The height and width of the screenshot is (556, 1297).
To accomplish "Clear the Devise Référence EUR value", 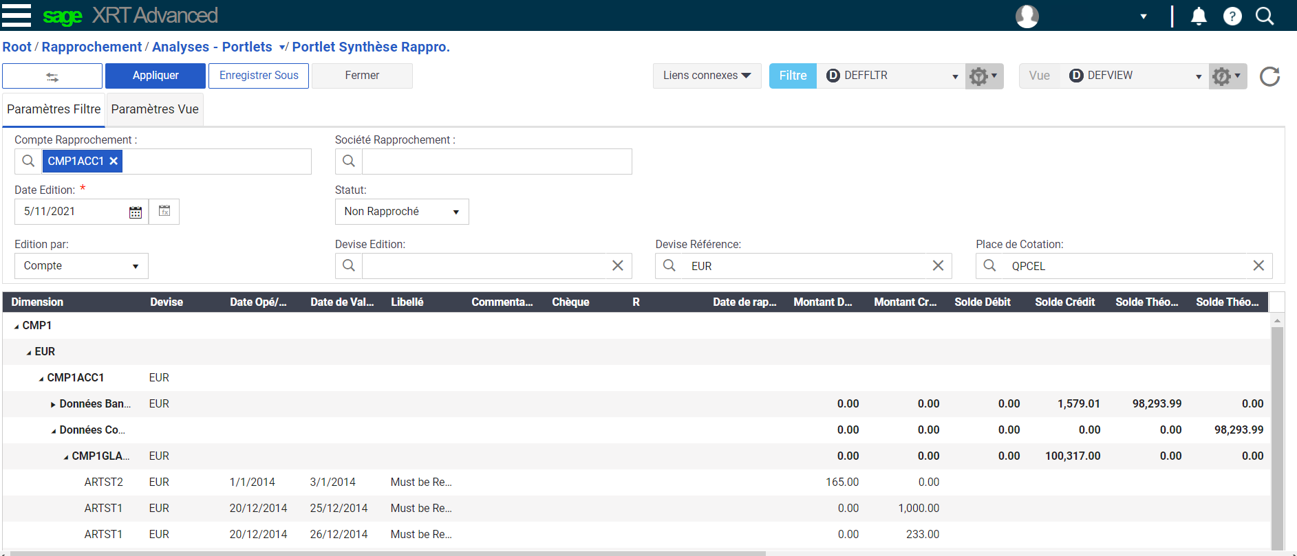I will pos(938,266).
